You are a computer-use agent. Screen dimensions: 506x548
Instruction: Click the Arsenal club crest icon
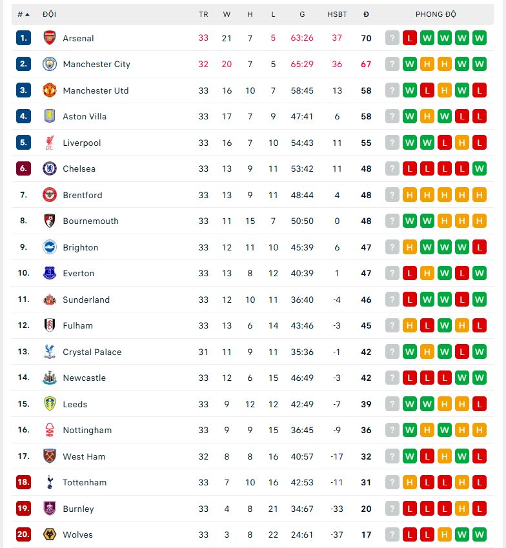[50, 38]
